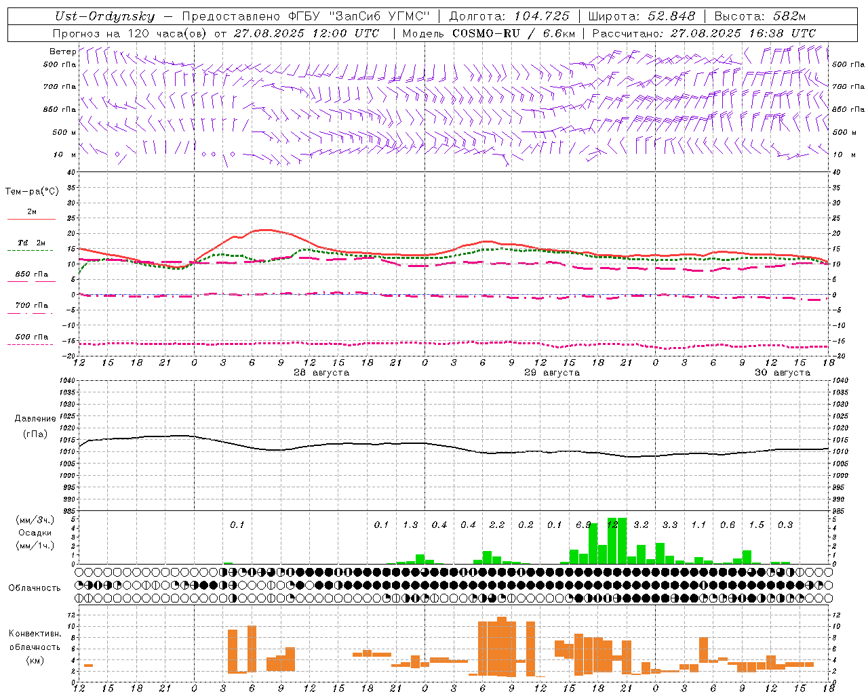Click the Облачность panel label

coord(34,588)
